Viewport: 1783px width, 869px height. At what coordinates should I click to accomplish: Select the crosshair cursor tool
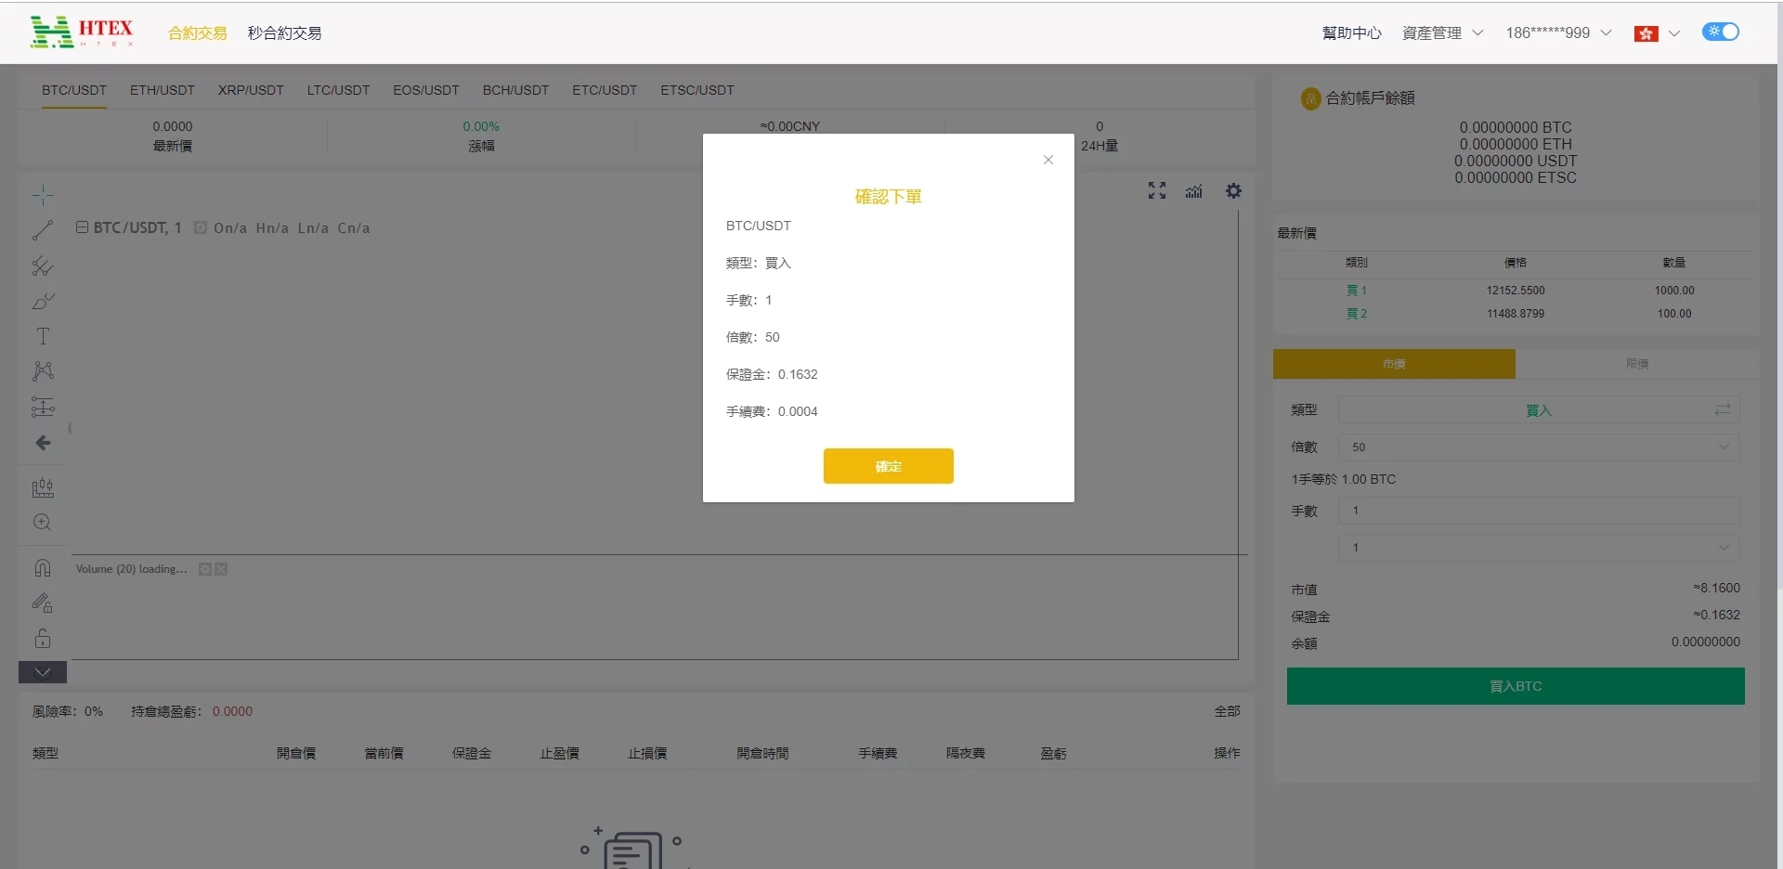43,195
